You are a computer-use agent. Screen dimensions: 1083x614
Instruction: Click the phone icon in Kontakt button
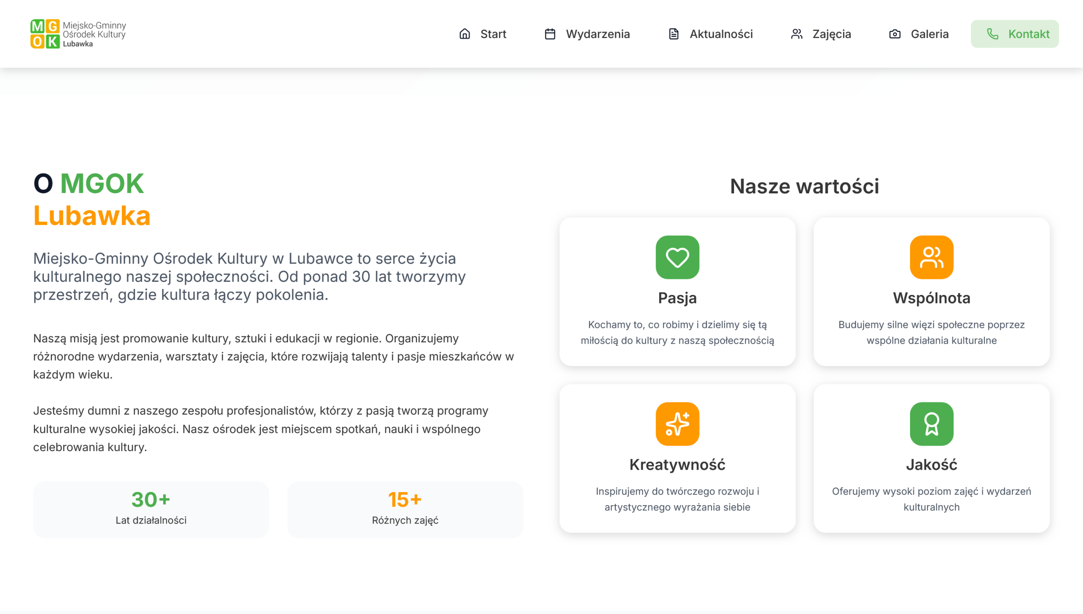[992, 34]
